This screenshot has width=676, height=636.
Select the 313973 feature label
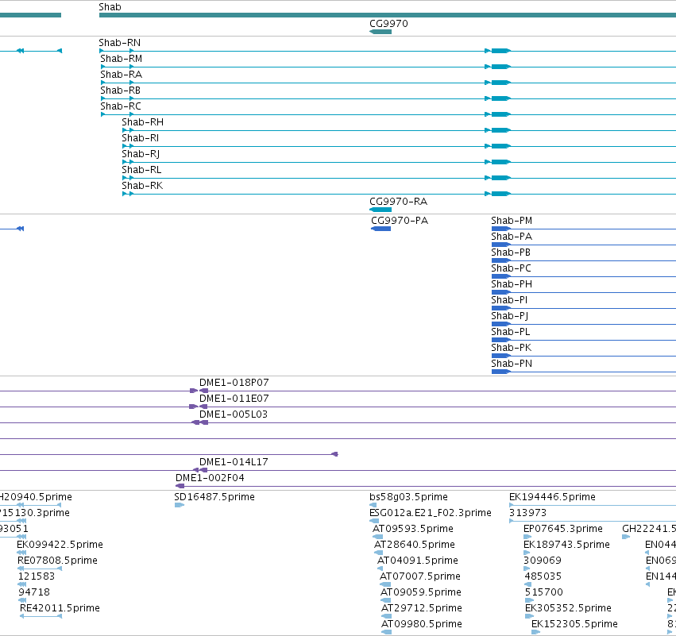(527, 513)
